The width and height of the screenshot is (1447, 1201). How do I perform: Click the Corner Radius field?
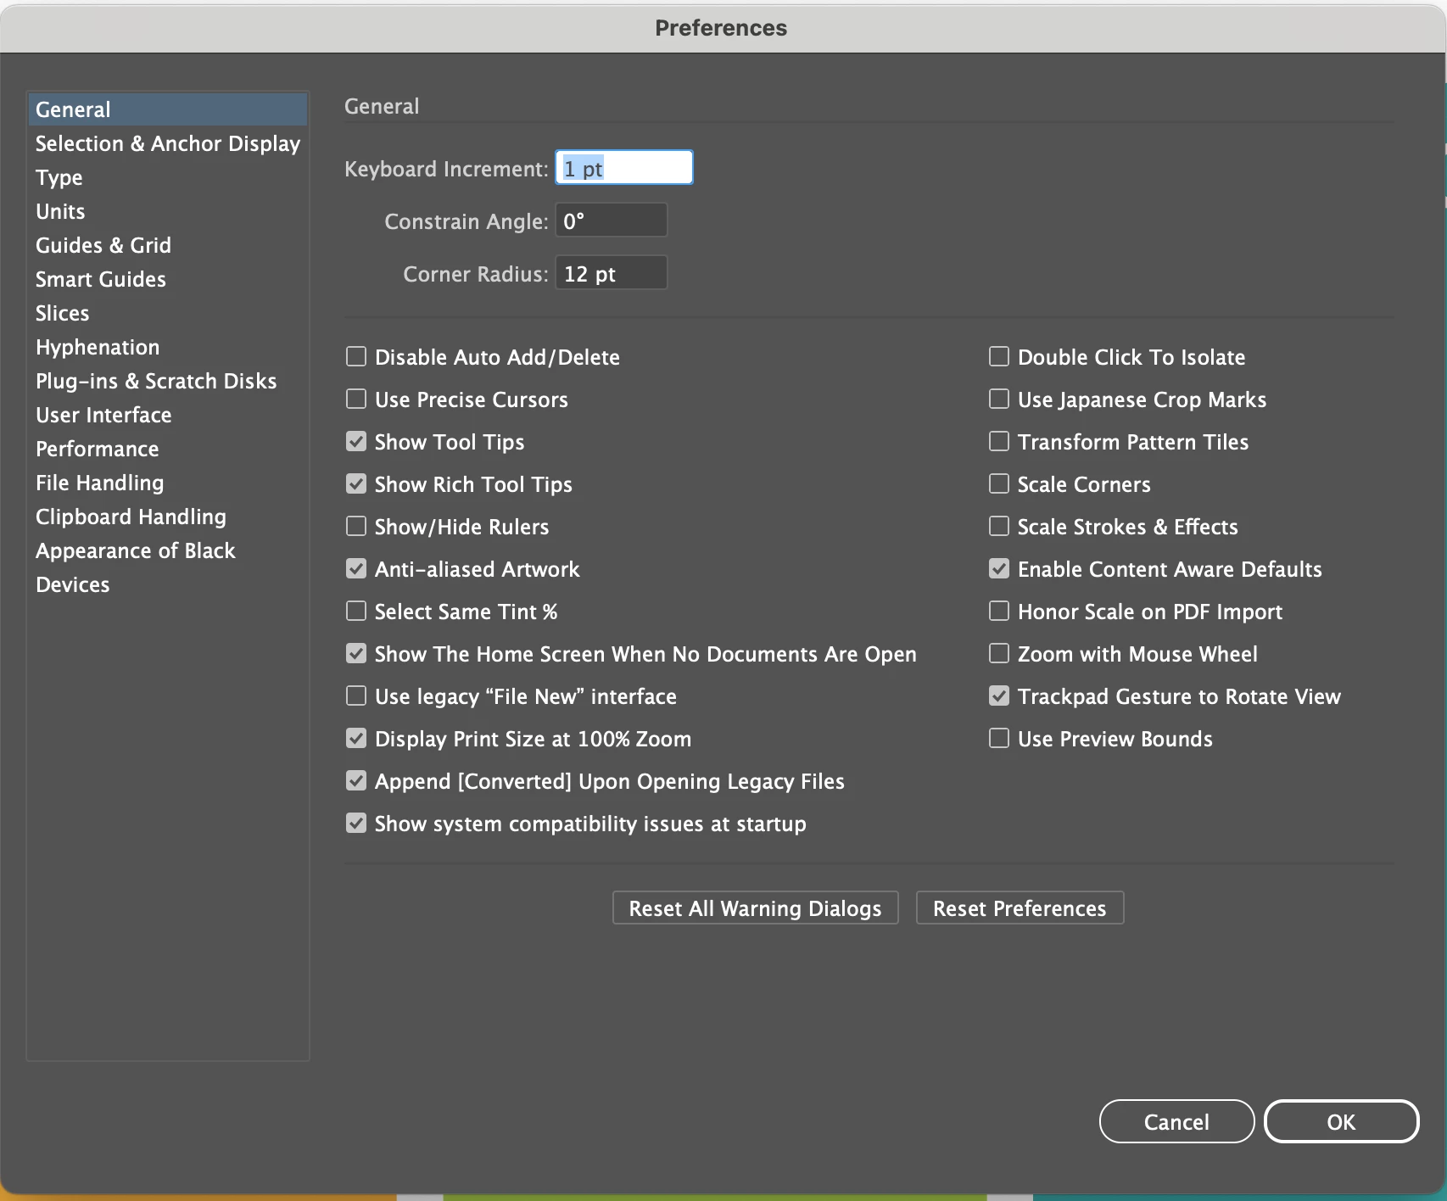[x=612, y=273]
